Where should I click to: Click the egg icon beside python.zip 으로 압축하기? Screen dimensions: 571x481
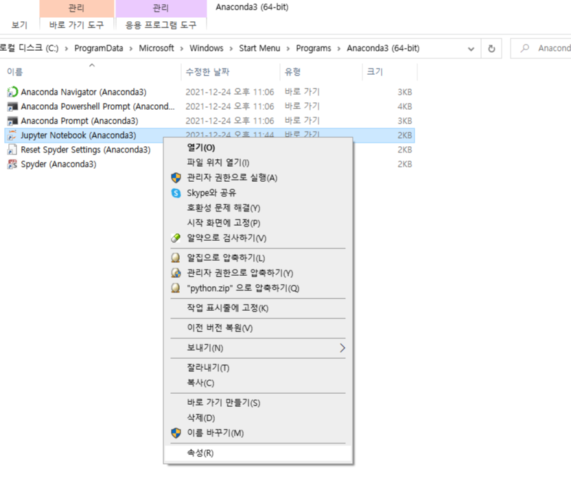point(176,288)
